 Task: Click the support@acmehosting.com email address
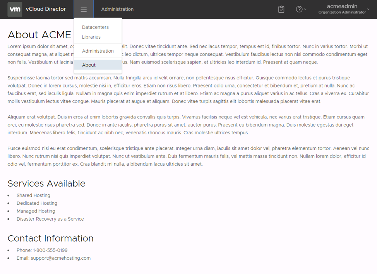(x=60, y=258)
